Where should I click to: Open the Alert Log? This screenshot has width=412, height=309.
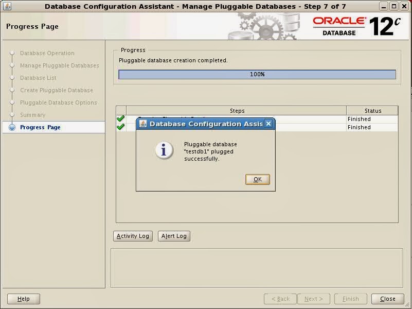pos(174,236)
